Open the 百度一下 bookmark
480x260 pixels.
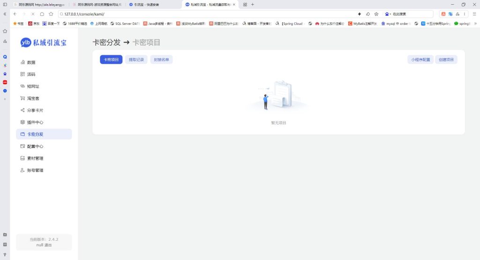[51, 23]
